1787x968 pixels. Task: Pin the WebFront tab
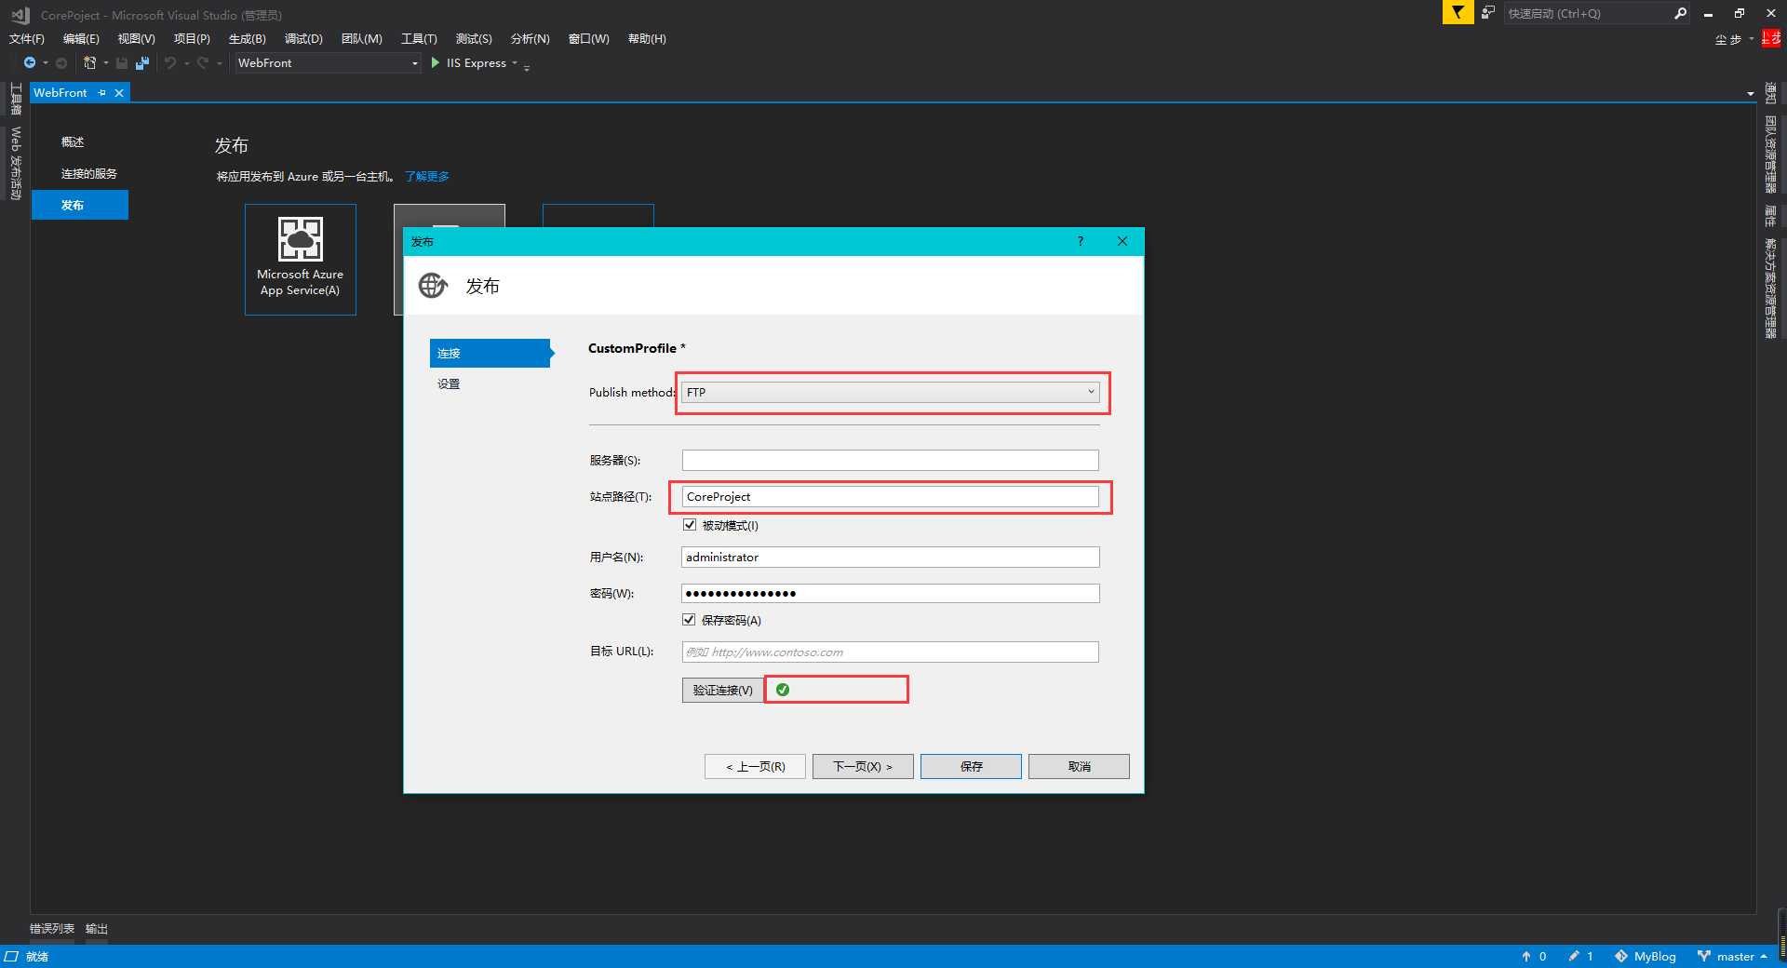[x=102, y=93]
